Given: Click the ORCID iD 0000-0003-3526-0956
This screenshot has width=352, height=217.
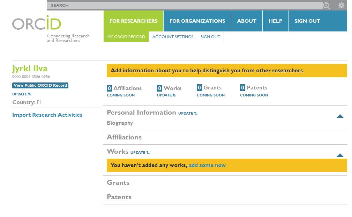Looking at the screenshot, I should [x=31, y=77].
